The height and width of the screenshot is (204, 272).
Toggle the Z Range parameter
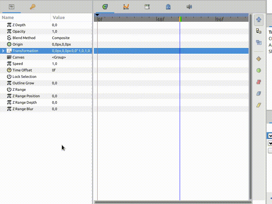click(x=9, y=89)
